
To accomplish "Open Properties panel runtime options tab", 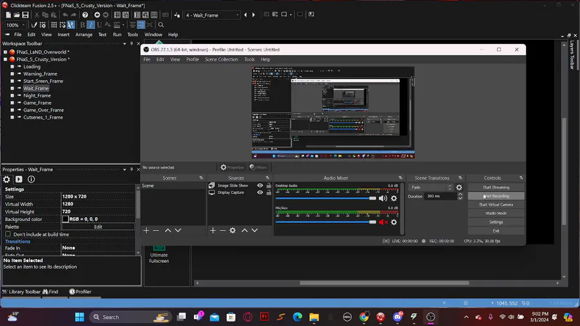I will click(19, 179).
